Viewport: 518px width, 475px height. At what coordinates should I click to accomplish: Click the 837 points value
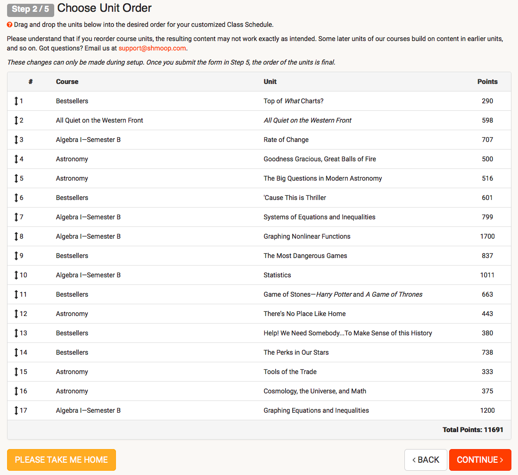click(487, 256)
